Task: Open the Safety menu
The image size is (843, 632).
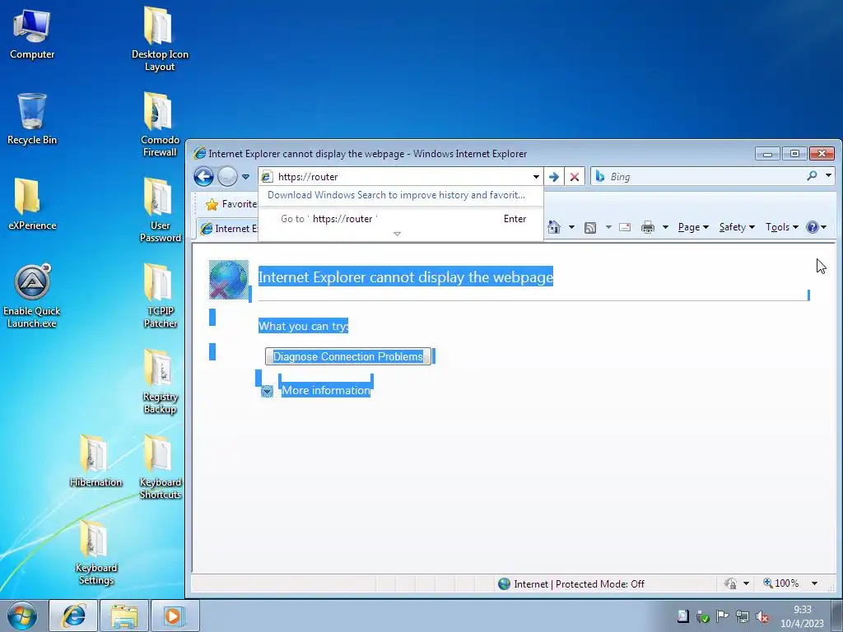Action: point(737,227)
